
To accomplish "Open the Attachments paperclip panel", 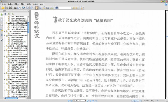I will tap(2, 35).
